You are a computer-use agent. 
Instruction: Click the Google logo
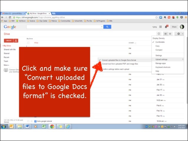[10, 27]
